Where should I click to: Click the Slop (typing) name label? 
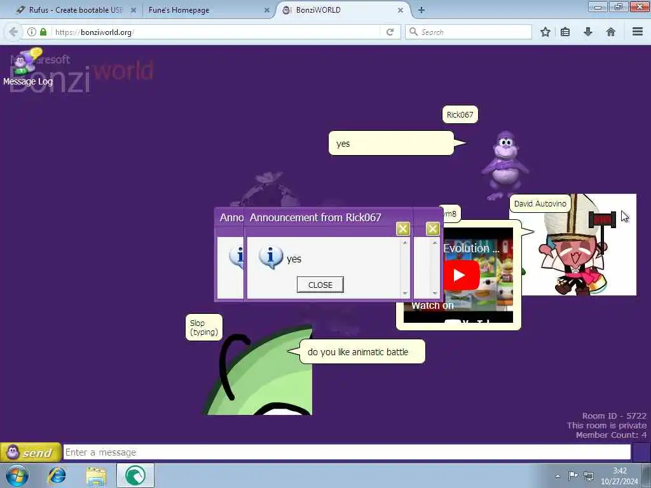[x=204, y=327]
